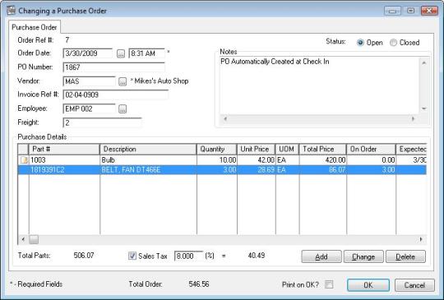The width and height of the screenshot is (444, 300).
Task: Click the Cancel button
Action: (414, 285)
